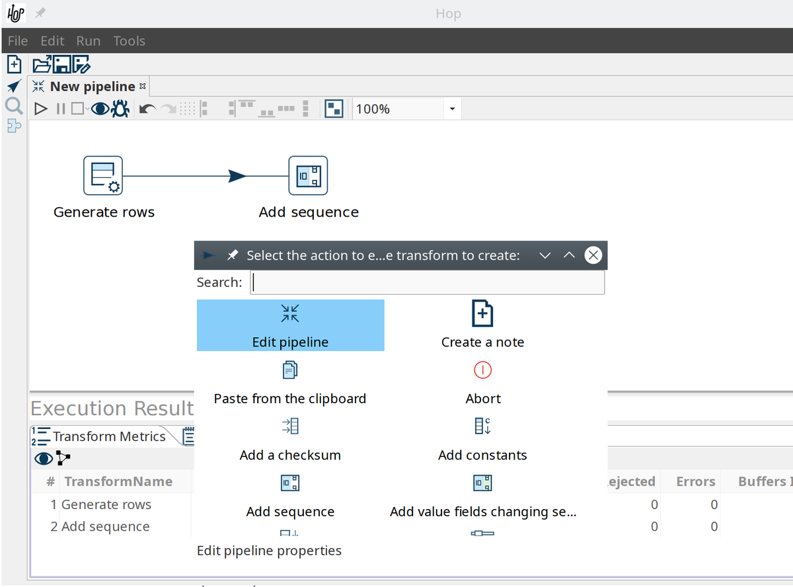
Task: Open the logging tab with the notepad icon
Action: [188, 436]
